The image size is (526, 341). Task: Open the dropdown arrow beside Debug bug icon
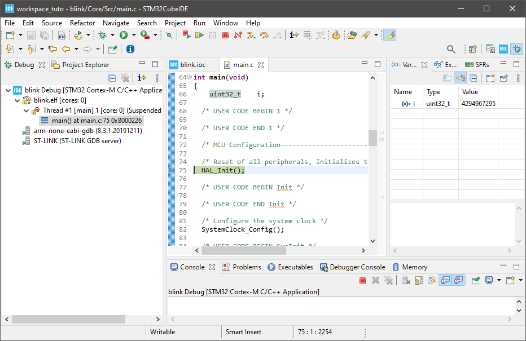112,35
